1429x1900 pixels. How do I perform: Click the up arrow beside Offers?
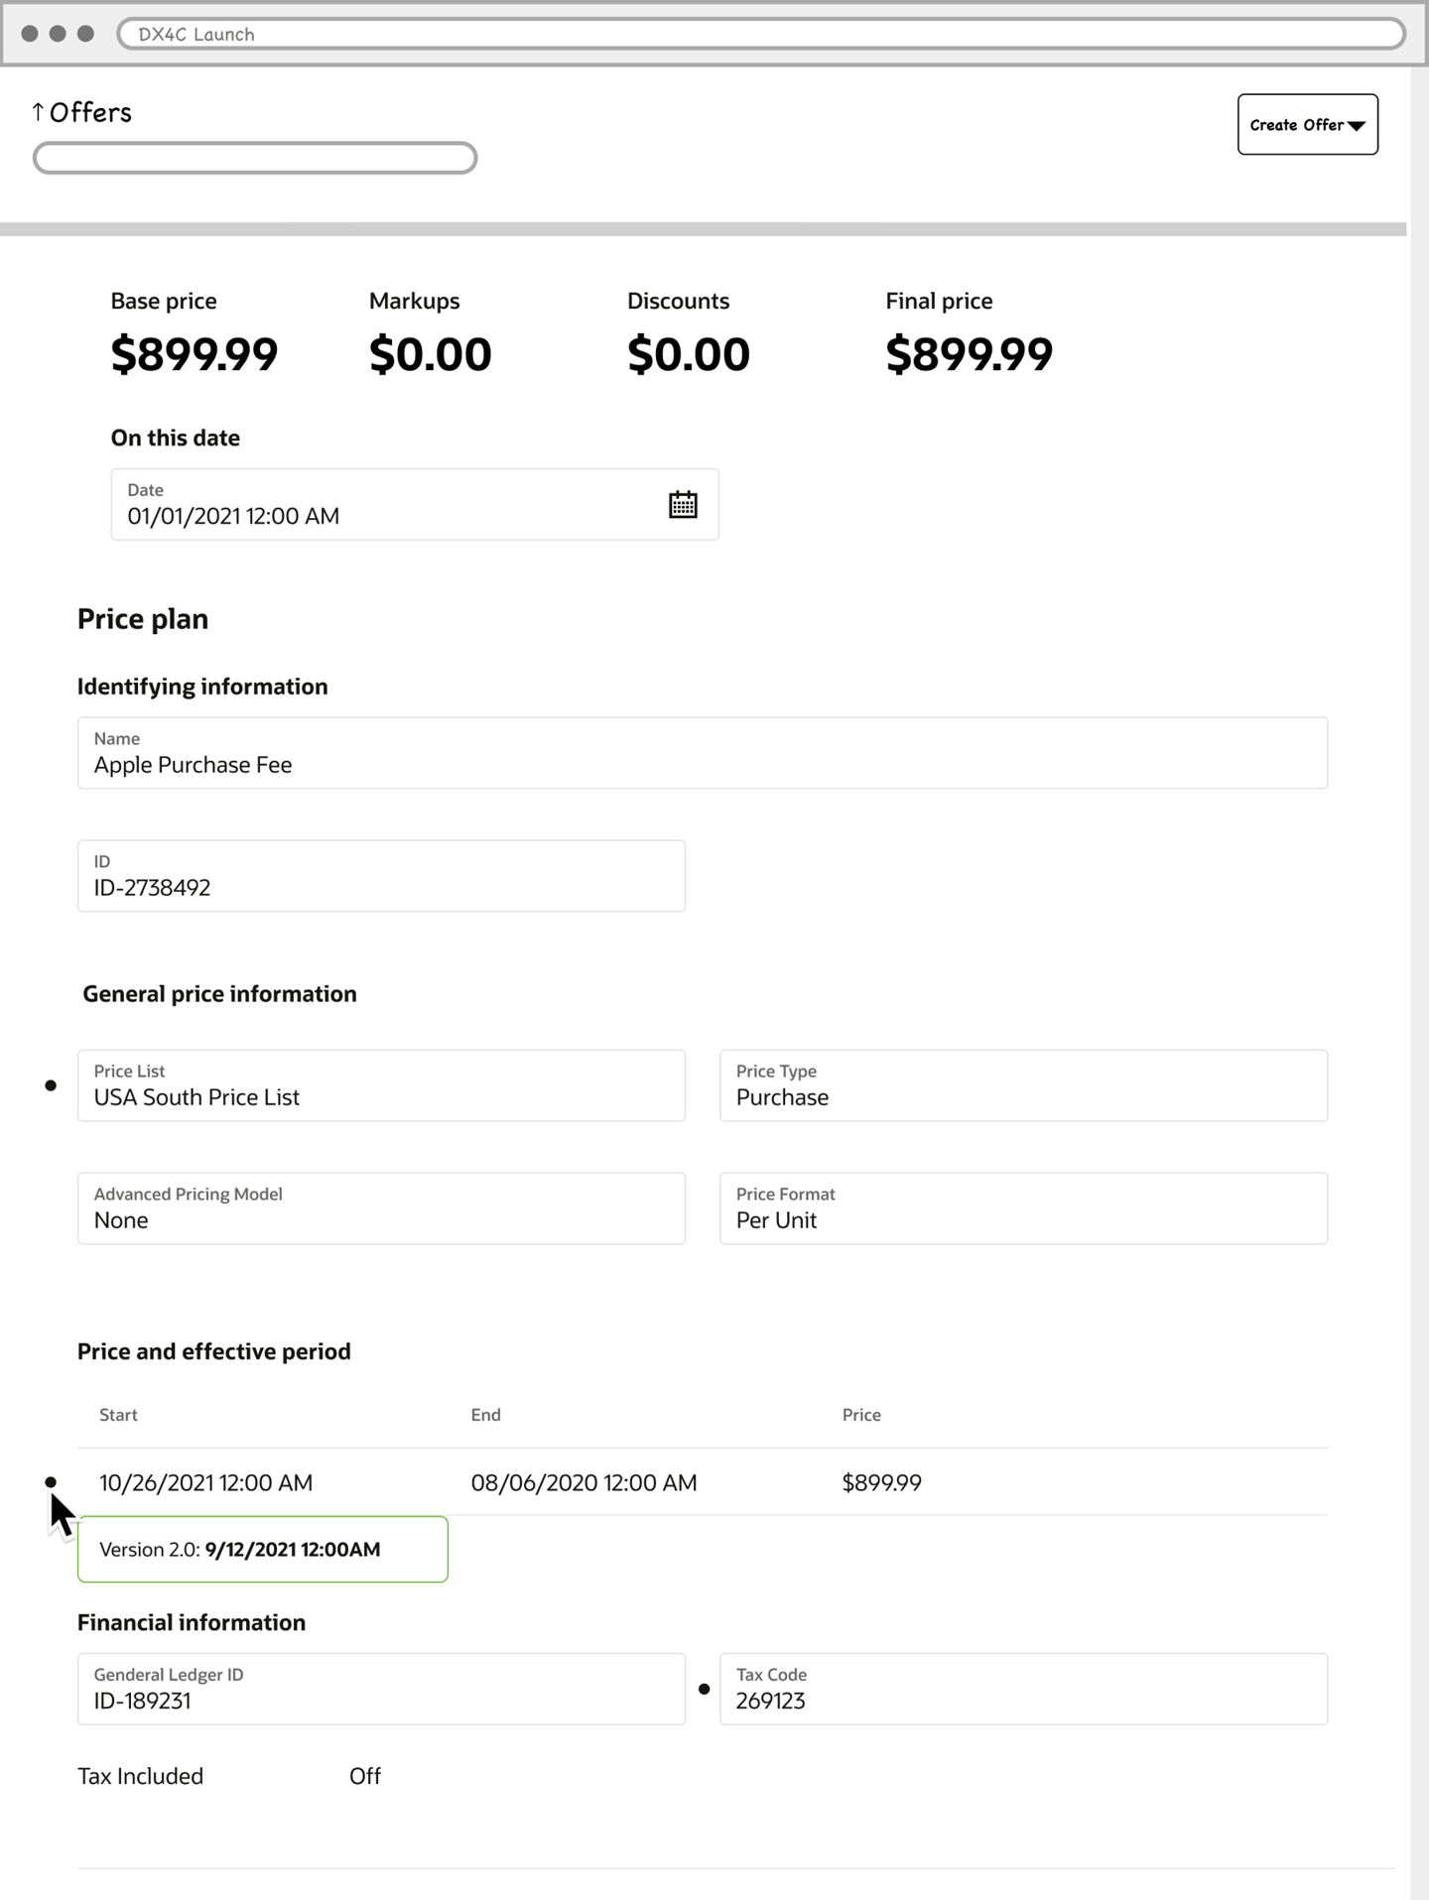pos(38,112)
